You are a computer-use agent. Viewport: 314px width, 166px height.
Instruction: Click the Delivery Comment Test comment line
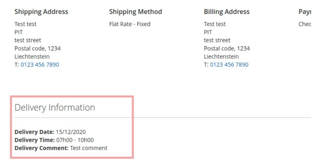pos(61,148)
